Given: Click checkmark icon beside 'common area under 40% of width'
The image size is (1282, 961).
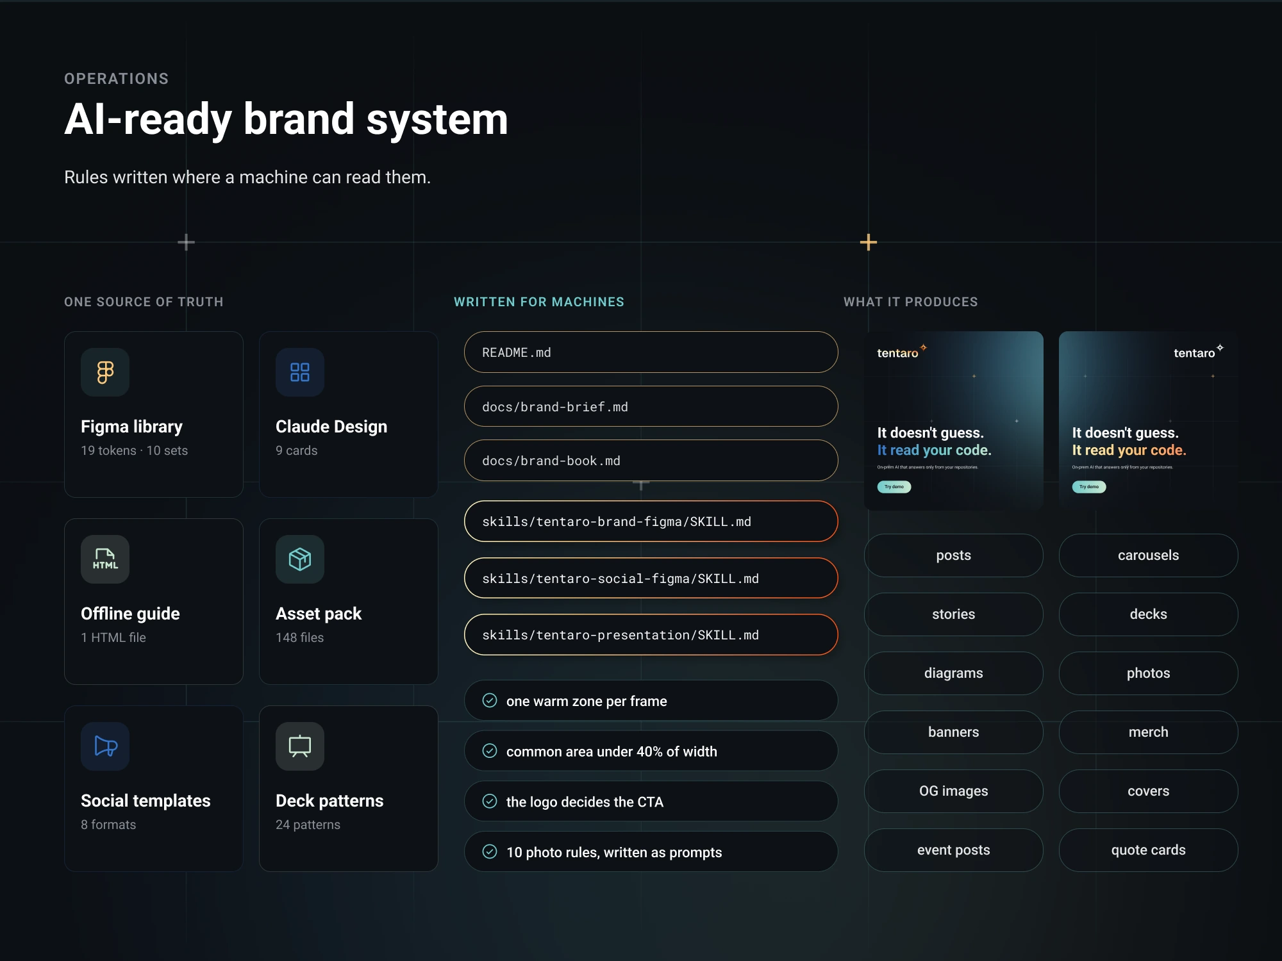Looking at the screenshot, I should 490,751.
